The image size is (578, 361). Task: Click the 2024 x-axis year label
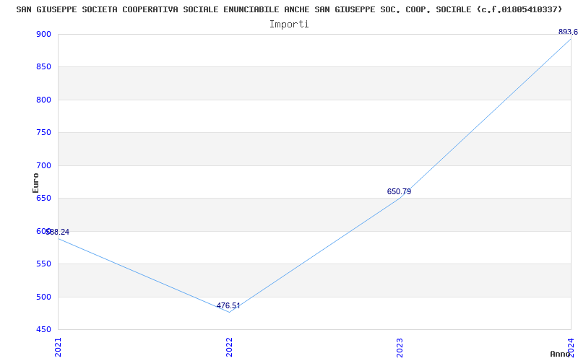(x=571, y=347)
